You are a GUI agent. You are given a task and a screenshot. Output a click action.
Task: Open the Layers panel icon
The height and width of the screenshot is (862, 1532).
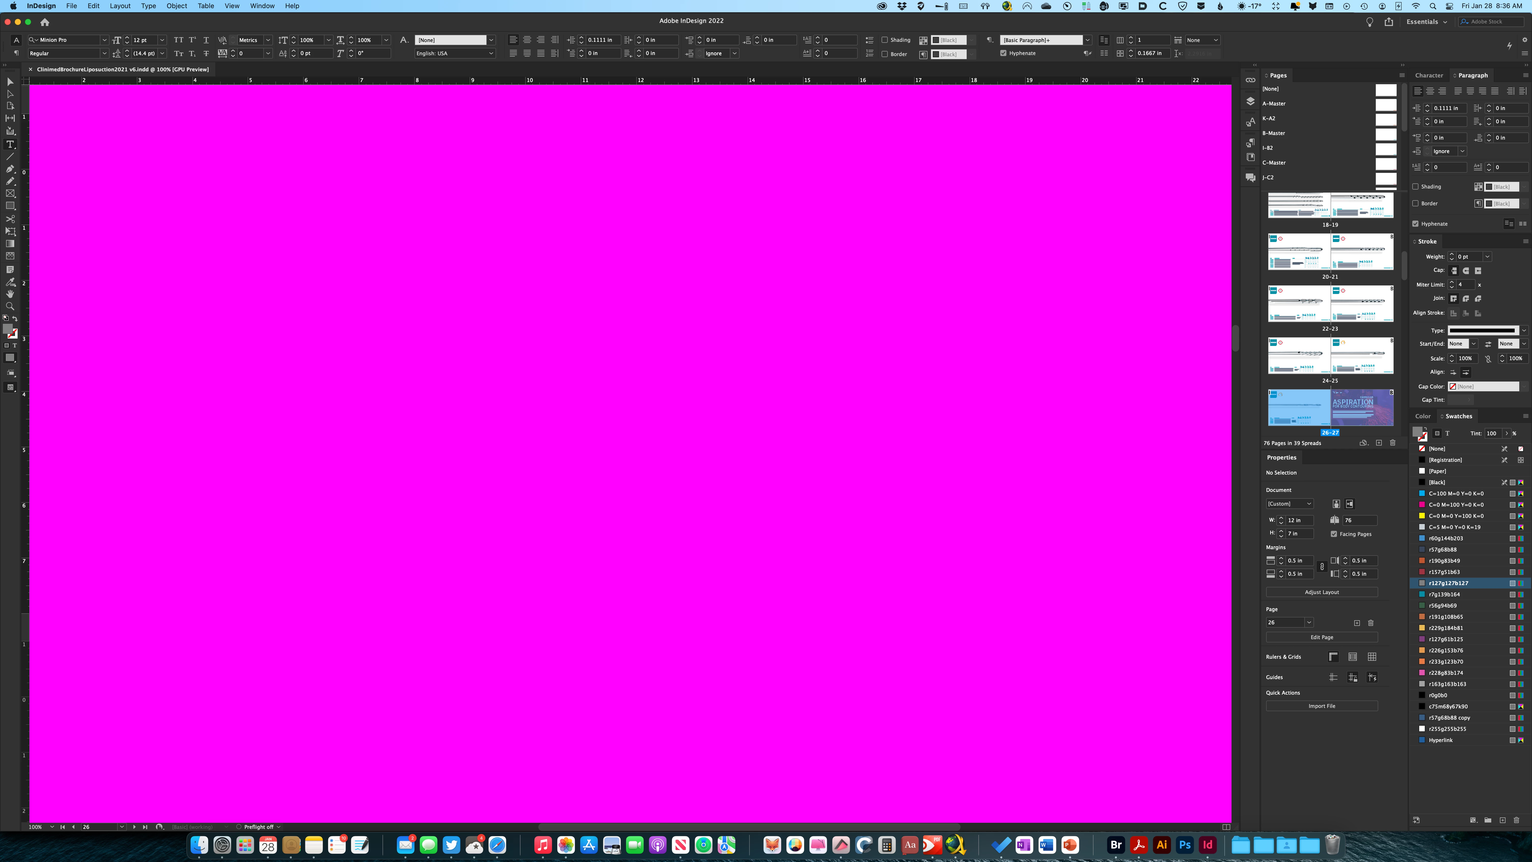tap(1250, 101)
